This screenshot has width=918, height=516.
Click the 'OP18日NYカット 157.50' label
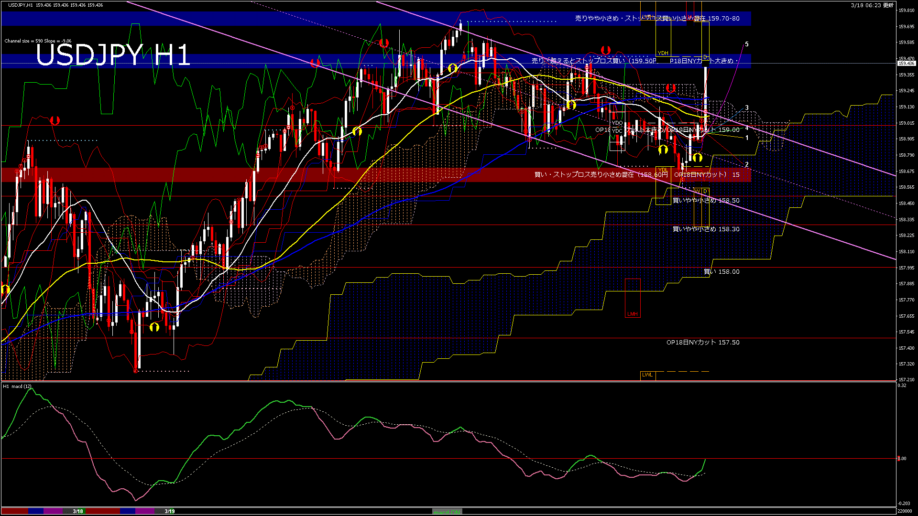[703, 343]
